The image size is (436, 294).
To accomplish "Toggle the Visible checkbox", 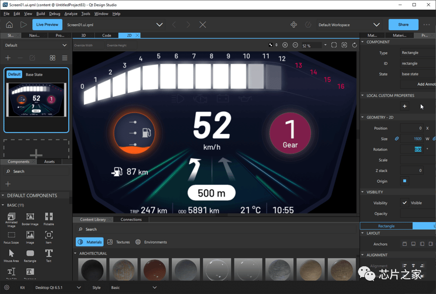I will point(405,203).
